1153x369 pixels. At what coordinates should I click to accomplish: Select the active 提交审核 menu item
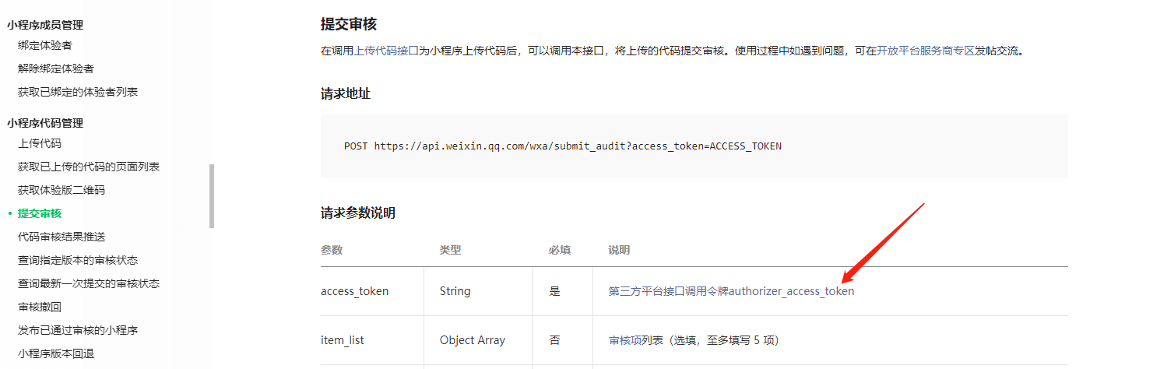(40, 213)
